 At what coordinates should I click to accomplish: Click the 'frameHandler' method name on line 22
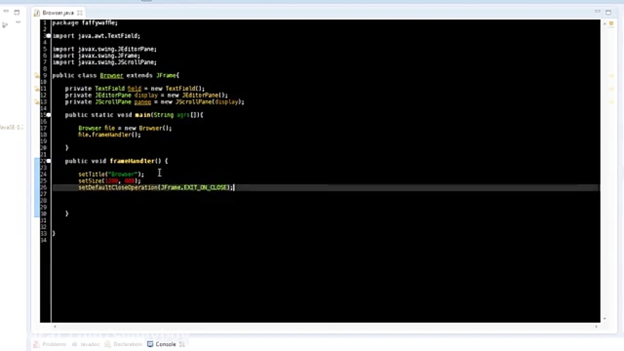coord(132,161)
